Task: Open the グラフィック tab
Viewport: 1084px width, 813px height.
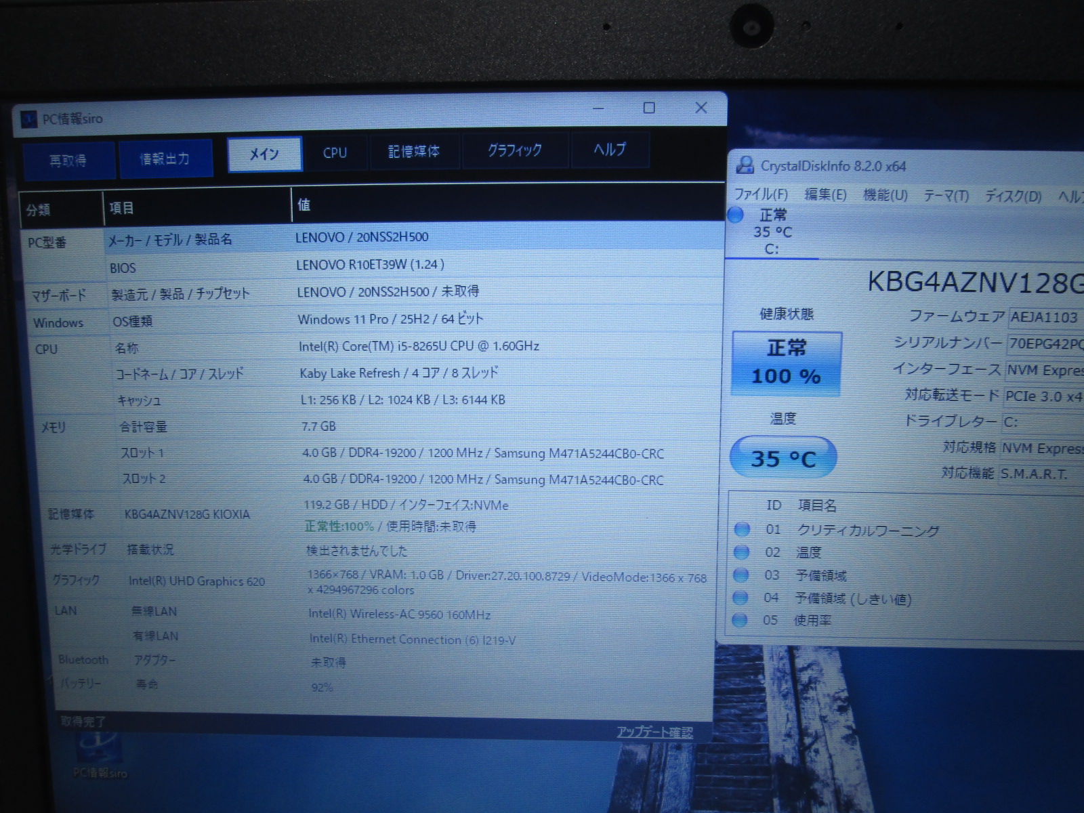Action: click(x=515, y=150)
